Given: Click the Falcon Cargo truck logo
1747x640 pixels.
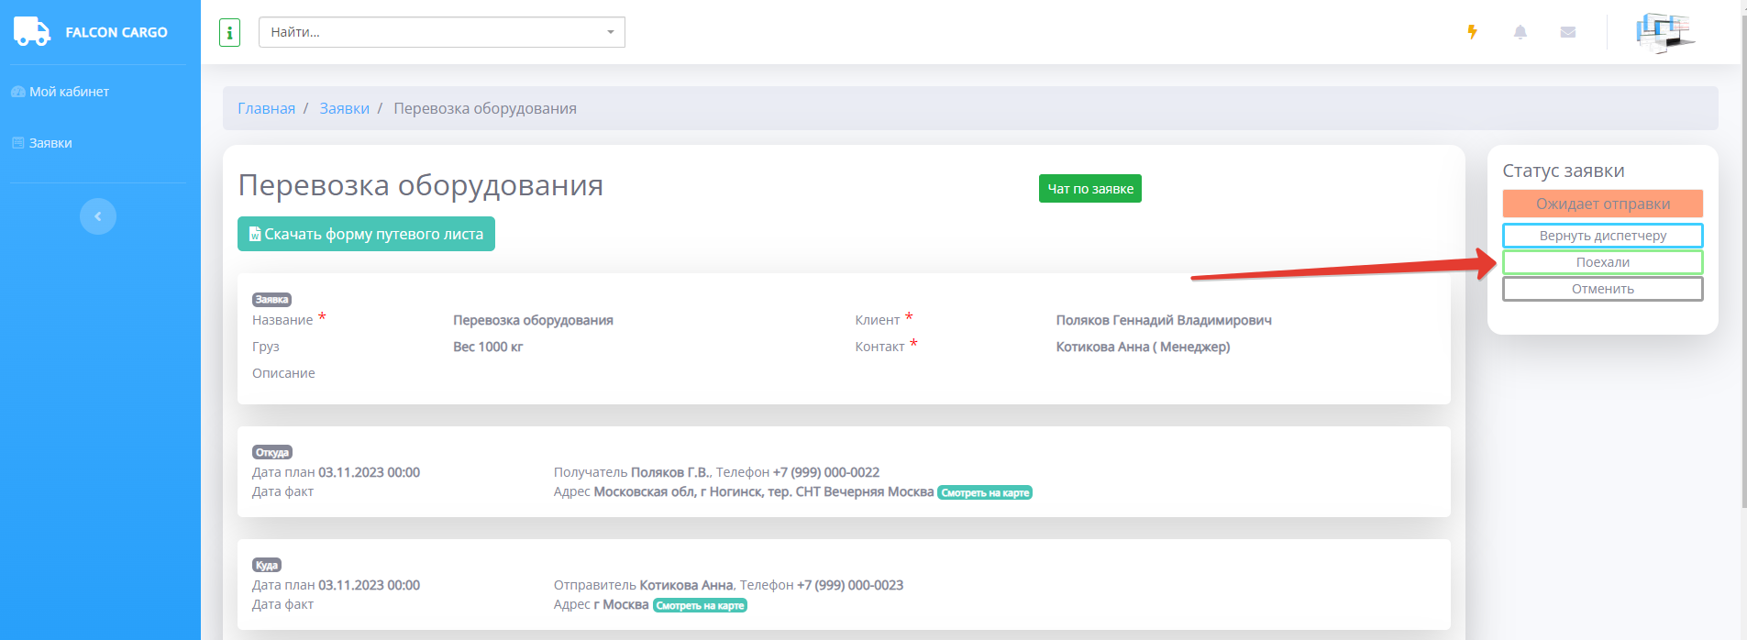Looking at the screenshot, I should [x=32, y=31].
